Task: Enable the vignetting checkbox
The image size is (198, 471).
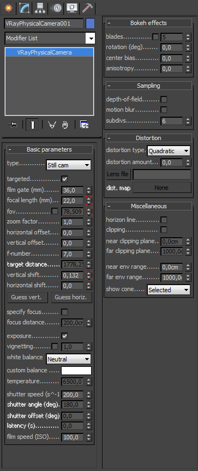Action: point(55,346)
